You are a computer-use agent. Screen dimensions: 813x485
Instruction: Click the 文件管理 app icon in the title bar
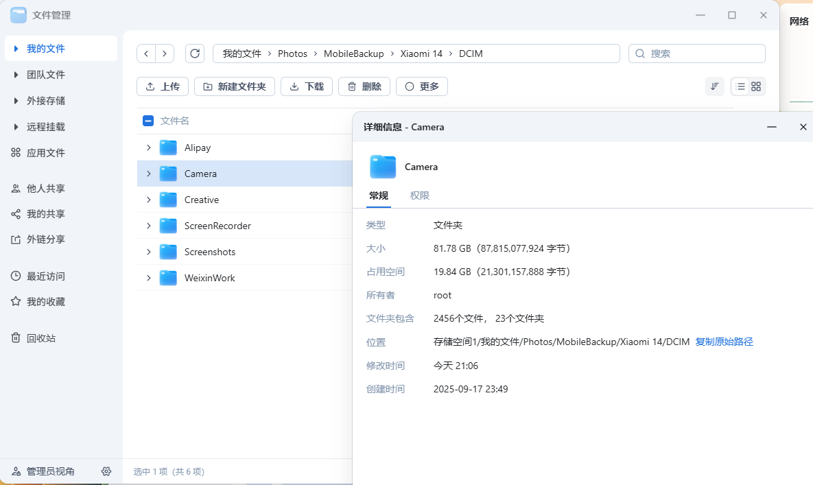[x=18, y=15]
